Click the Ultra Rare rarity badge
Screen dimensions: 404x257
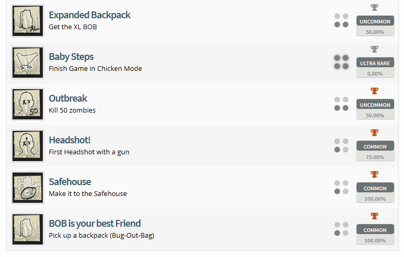[x=375, y=63]
